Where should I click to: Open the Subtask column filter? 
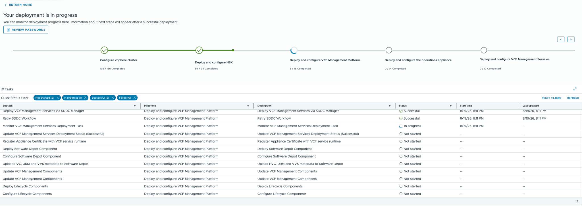(135, 106)
